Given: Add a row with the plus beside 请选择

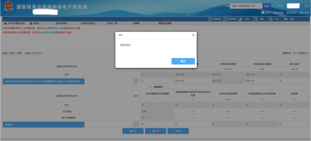Looking at the screenshot, I should tap(136, 124).
